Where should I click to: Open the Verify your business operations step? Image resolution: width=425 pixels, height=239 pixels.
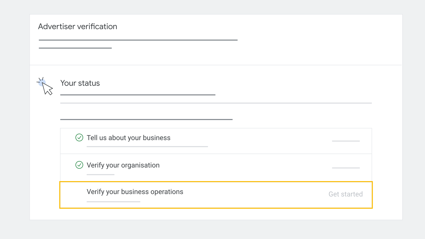tap(216, 195)
